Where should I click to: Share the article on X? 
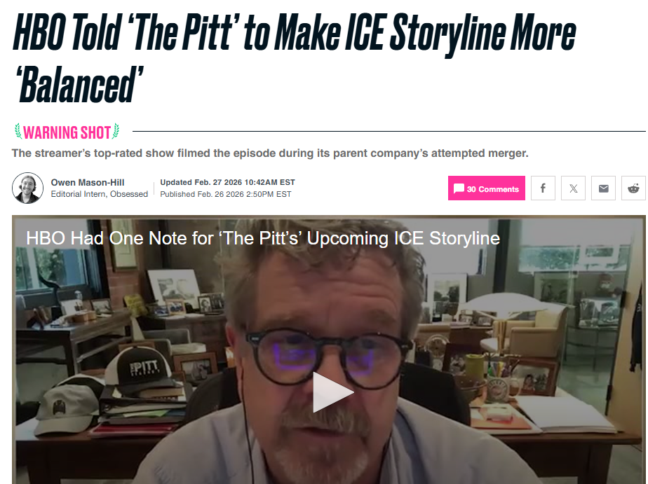pyautogui.click(x=573, y=188)
